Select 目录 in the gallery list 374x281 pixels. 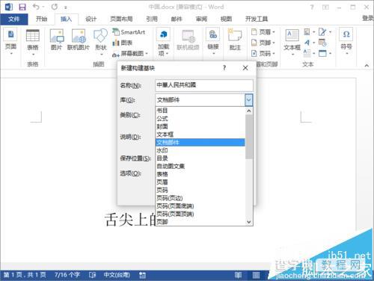tap(200, 158)
